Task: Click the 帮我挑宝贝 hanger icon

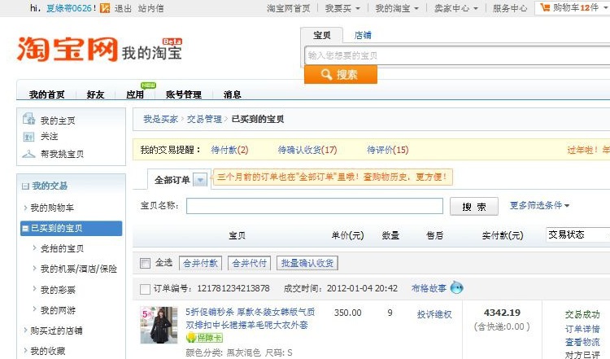Action: tap(28, 154)
